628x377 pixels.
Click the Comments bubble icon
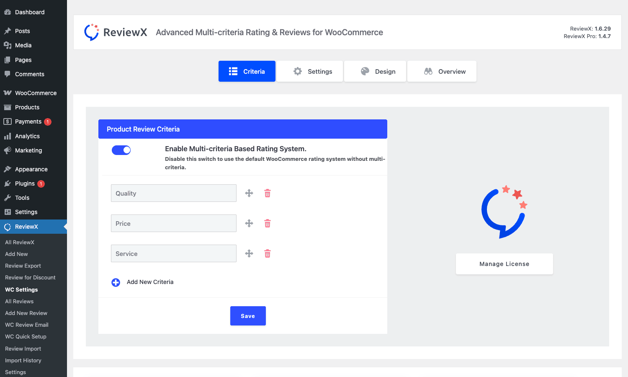click(8, 74)
